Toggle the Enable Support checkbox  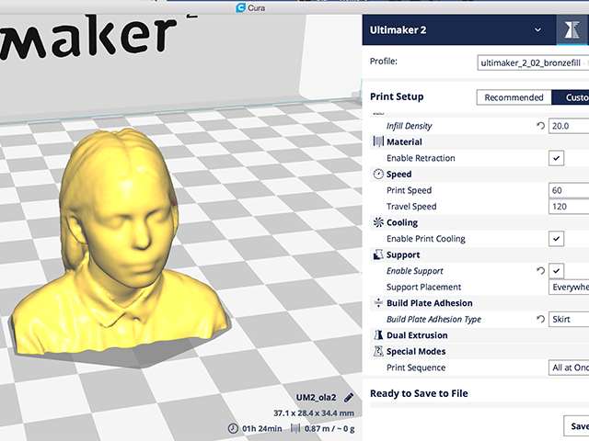(556, 271)
